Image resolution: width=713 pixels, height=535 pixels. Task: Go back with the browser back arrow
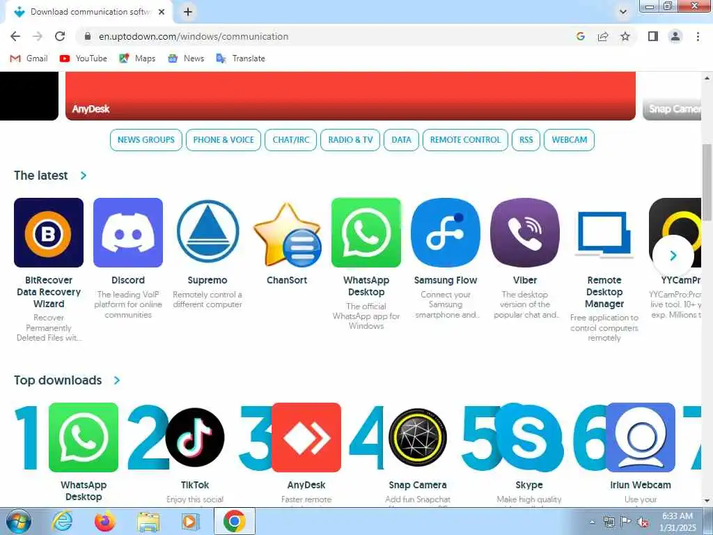coord(15,36)
